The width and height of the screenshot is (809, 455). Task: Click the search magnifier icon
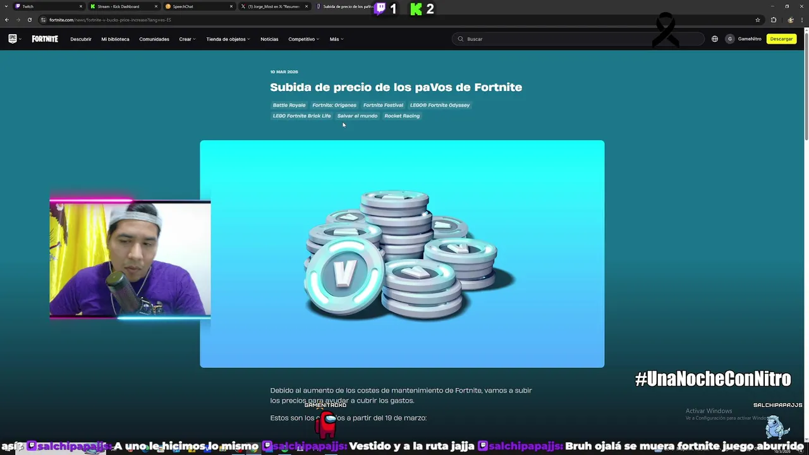(x=461, y=39)
